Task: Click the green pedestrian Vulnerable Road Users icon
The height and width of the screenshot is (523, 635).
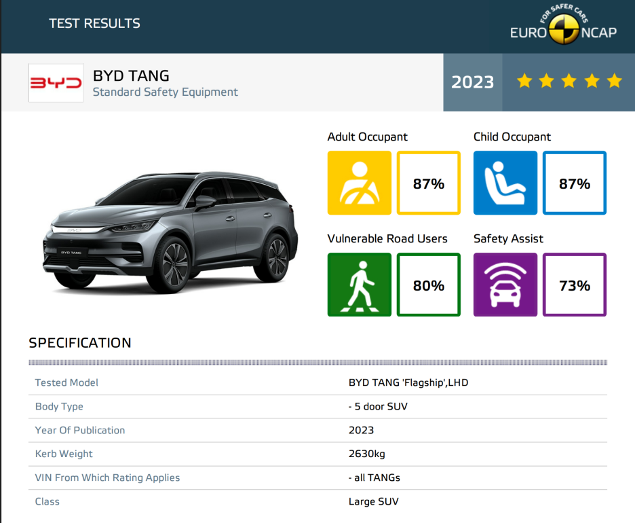Action: [359, 285]
